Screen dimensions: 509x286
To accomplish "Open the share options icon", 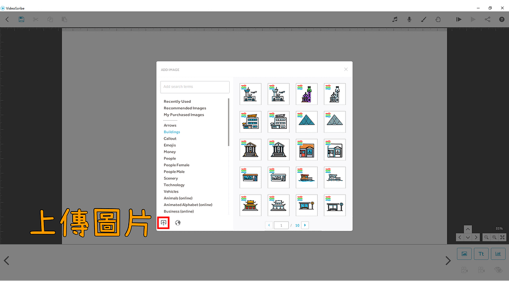I will click(x=487, y=19).
